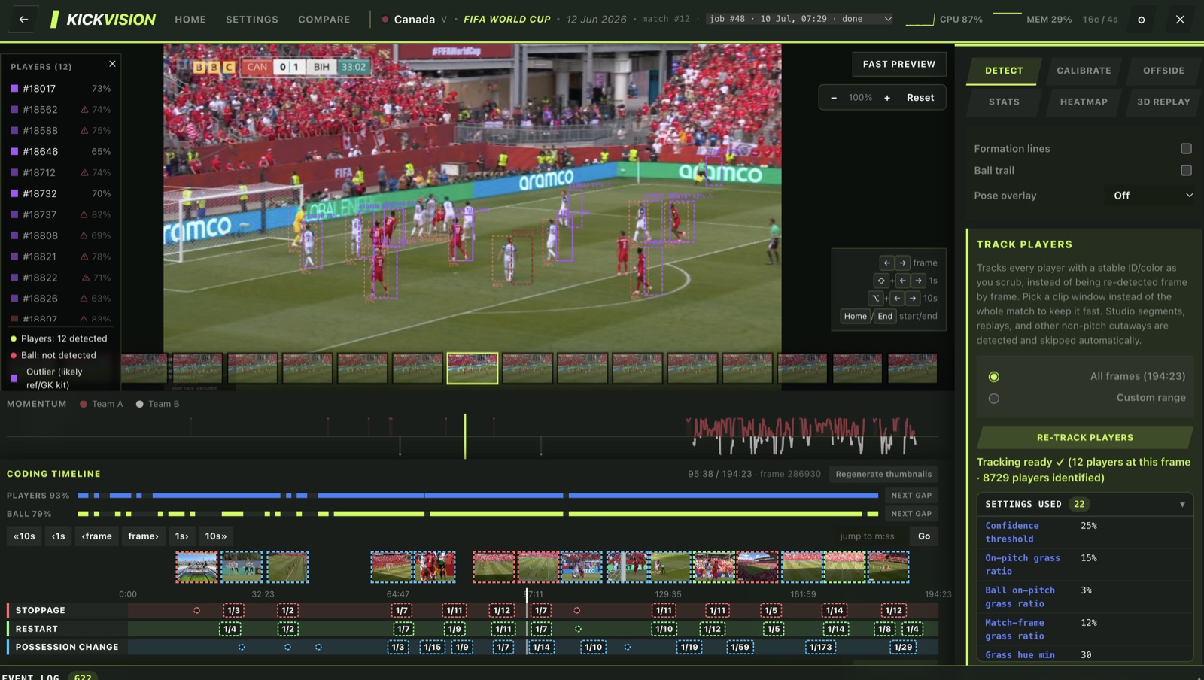Click the back arrow beside the KickVision logo
Image resolution: width=1204 pixels, height=680 pixels.
pyautogui.click(x=23, y=19)
